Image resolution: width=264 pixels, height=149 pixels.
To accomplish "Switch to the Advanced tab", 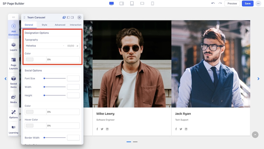I will click(60, 25).
